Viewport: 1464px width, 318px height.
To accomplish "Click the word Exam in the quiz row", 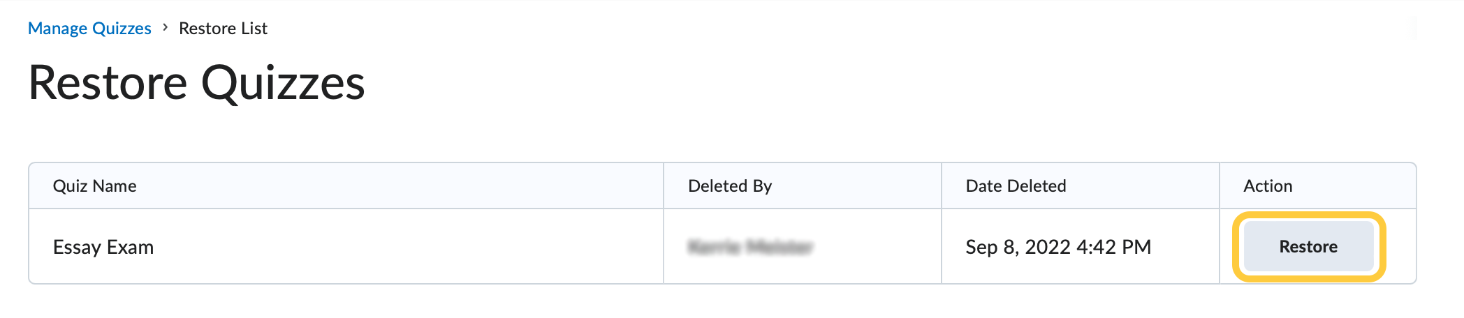I will 130,247.
